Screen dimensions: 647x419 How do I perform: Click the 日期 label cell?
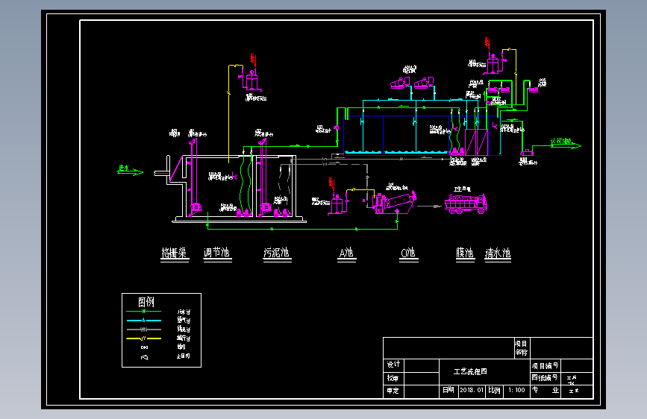448,390
